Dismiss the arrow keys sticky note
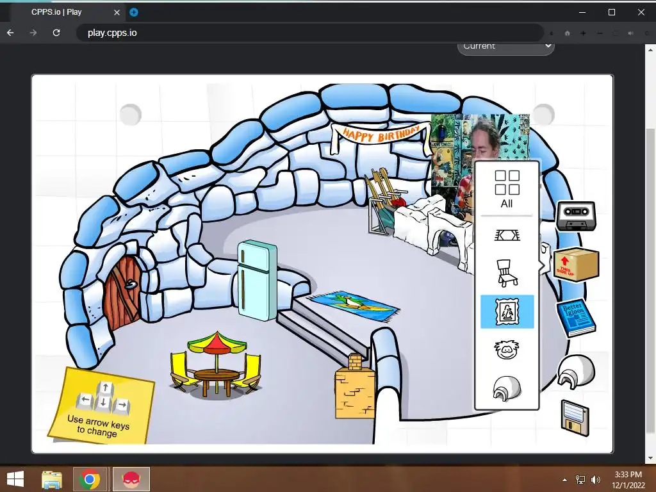The image size is (656, 492). click(102, 406)
